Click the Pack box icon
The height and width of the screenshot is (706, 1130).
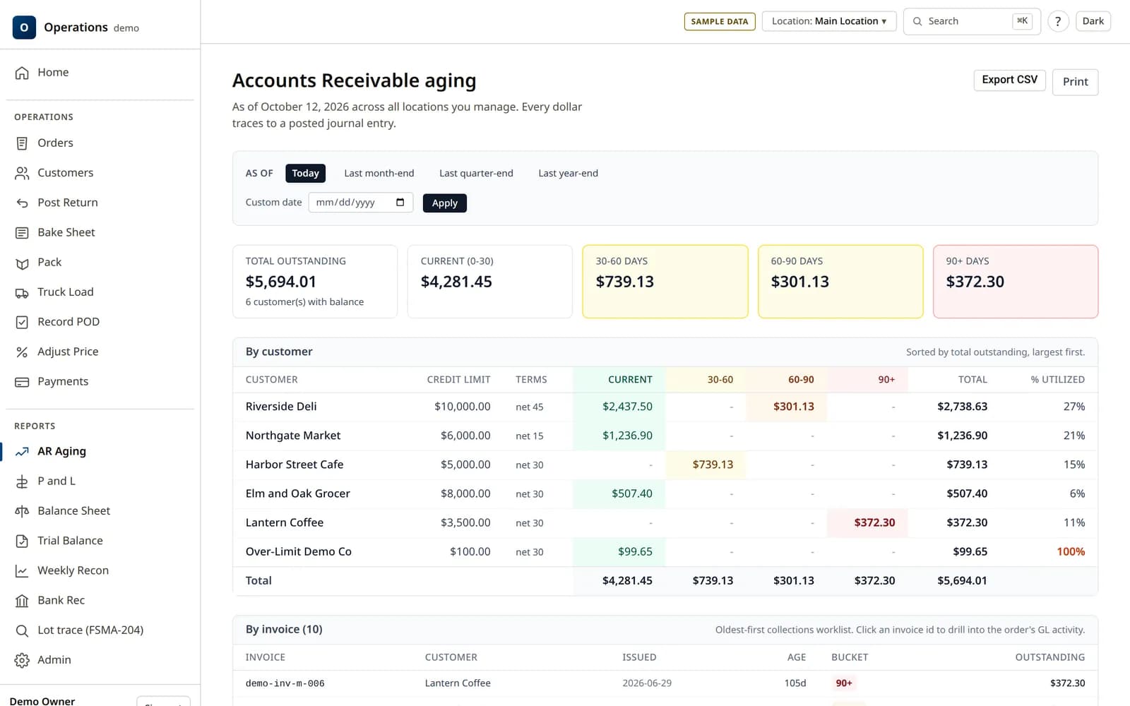22,263
